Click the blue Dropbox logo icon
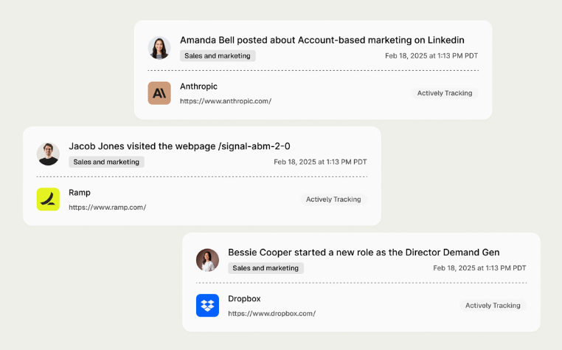 coord(207,305)
